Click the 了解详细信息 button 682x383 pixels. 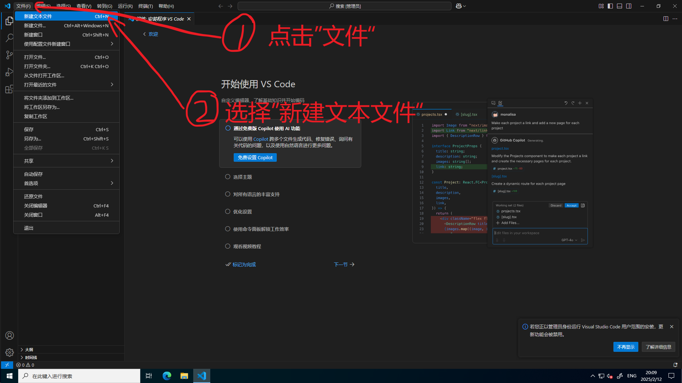tap(659, 347)
